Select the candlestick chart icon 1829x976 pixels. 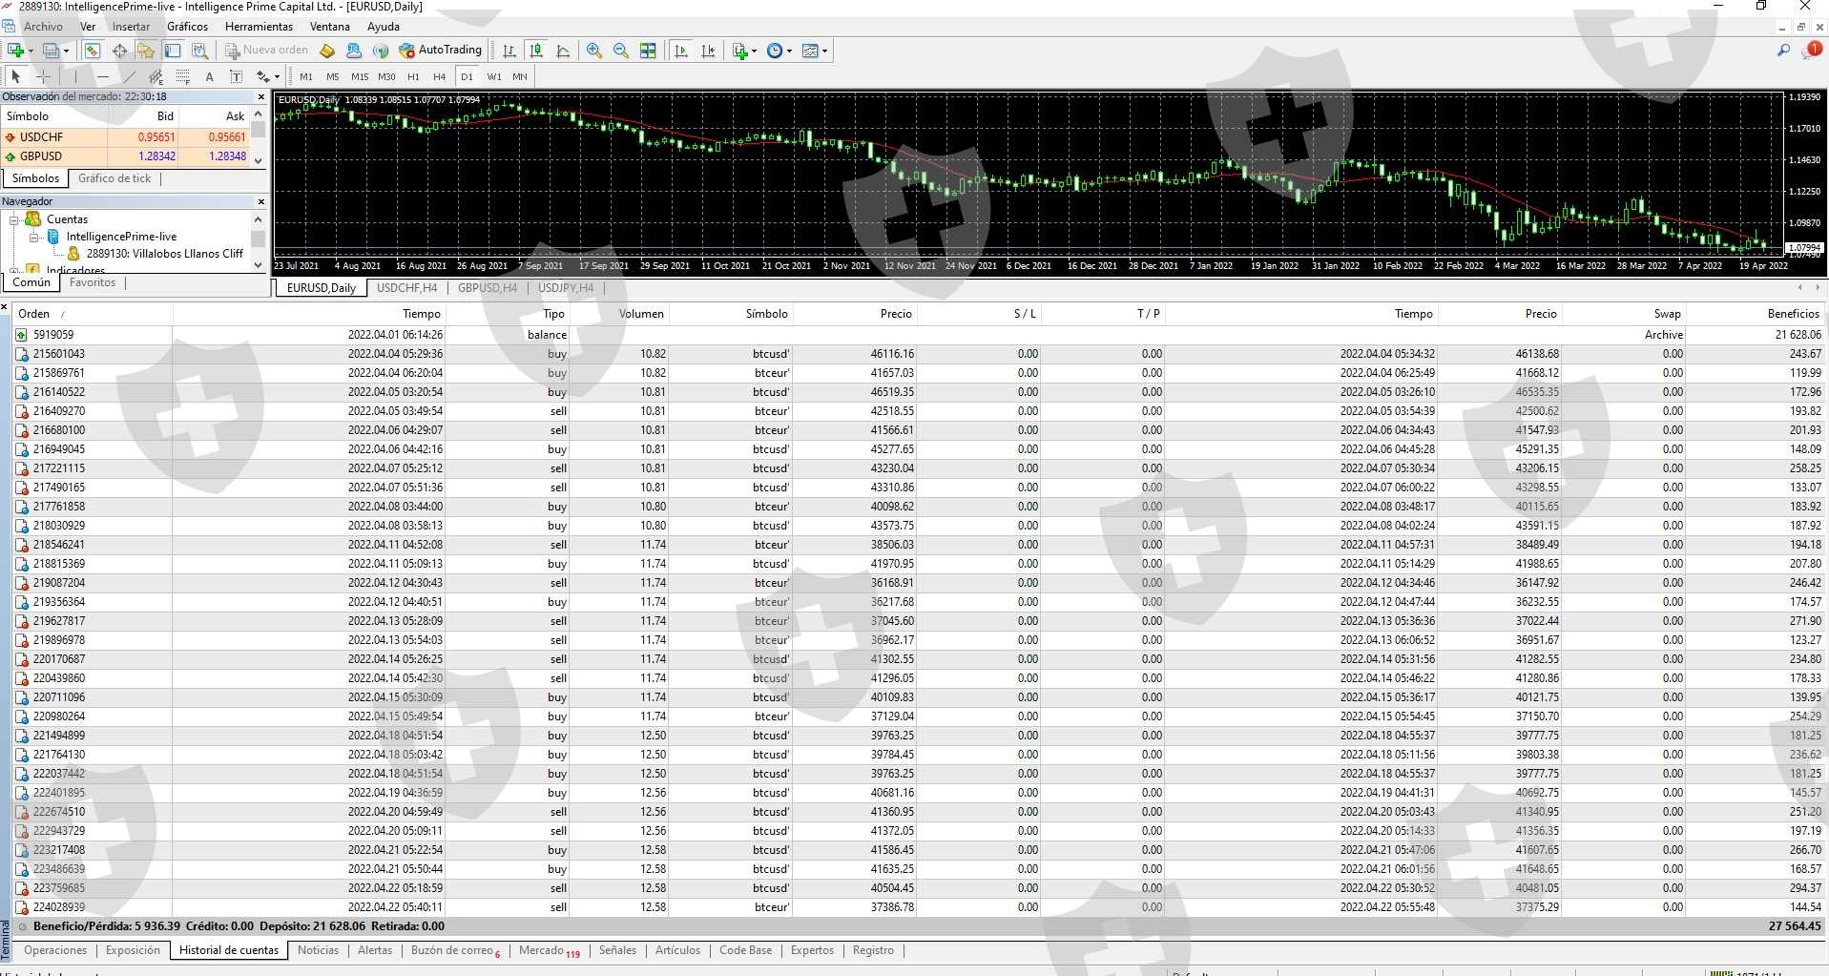[x=536, y=51]
